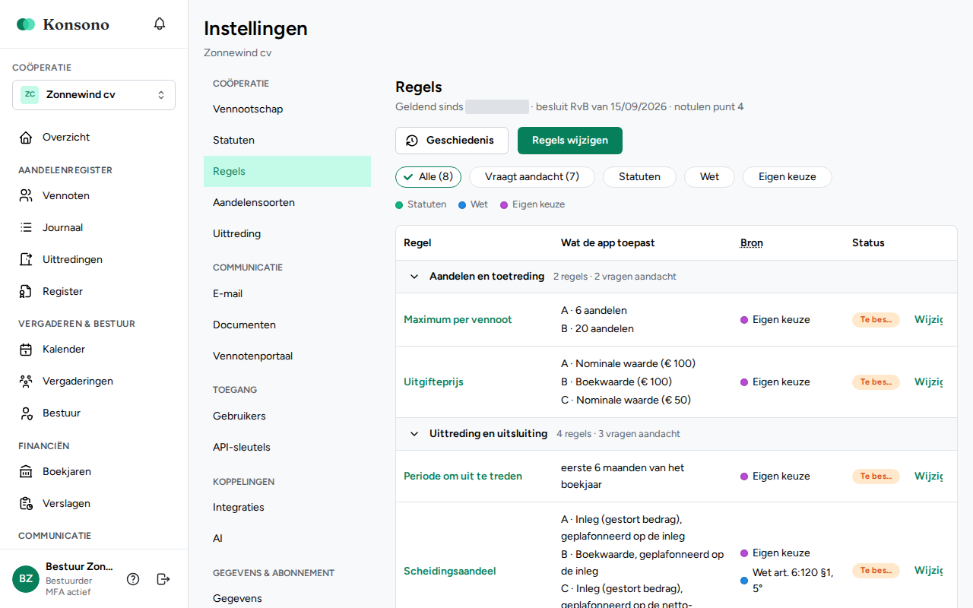Click the Verslagen report icon

(x=27, y=504)
